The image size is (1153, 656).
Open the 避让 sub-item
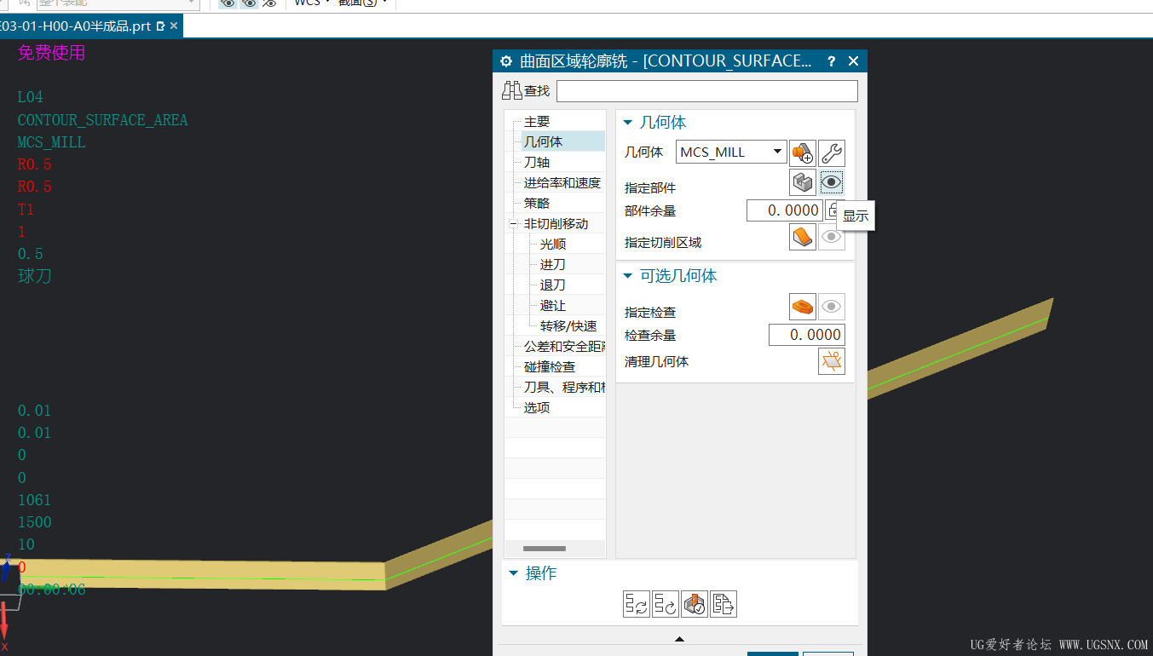553,305
